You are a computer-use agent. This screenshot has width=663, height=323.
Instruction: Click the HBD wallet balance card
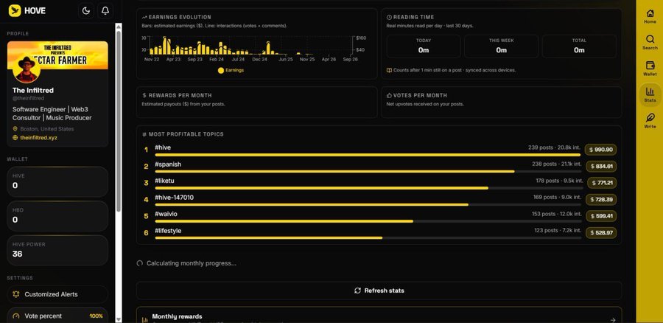click(57, 216)
